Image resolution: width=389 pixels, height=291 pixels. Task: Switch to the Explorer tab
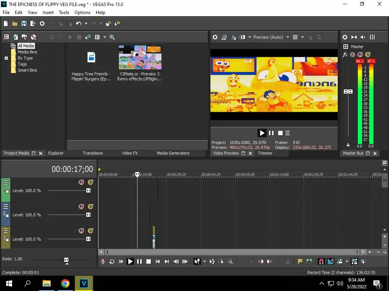click(x=56, y=153)
